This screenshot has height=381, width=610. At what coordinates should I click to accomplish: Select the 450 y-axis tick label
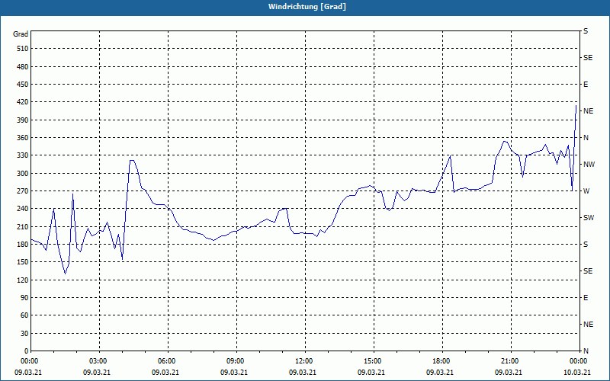(x=23, y=85)
